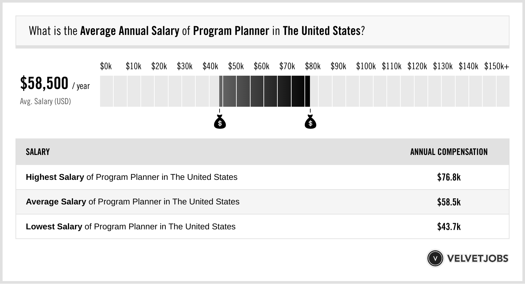This screenshot has height=284, width=525.
Task: Click the $100k scale label
Action: [x=366, y=66]
